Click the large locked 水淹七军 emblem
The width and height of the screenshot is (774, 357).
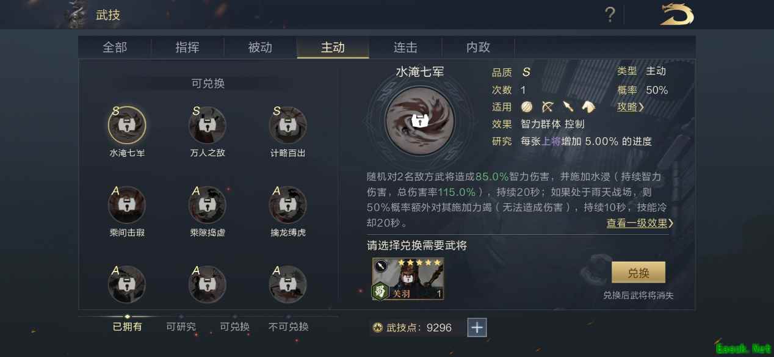pyautogui.click(x=419, y=120)
